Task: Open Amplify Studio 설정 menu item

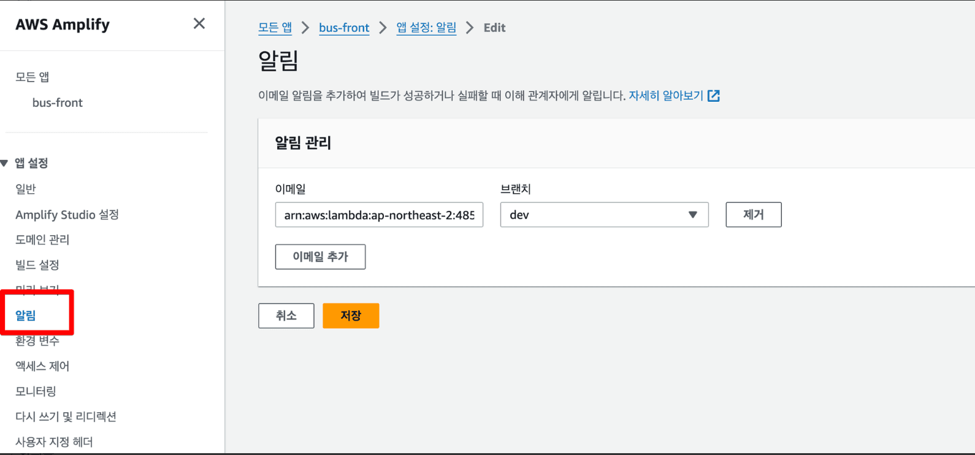Action: 67,215
